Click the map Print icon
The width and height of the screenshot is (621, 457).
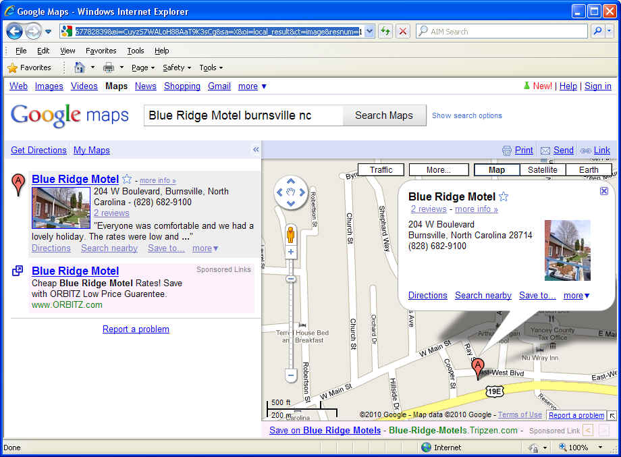click(506, 151)
